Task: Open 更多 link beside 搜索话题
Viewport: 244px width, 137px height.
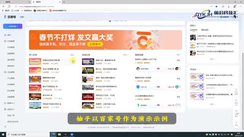Action: pos(179,55)
